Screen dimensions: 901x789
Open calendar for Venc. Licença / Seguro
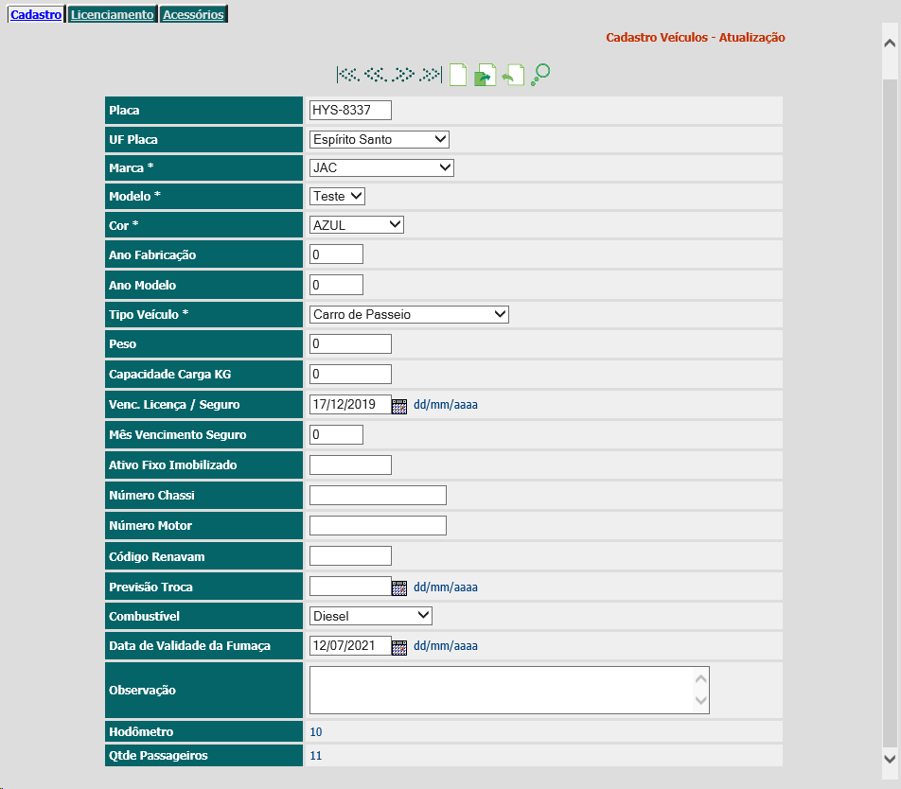click(398, 406)
